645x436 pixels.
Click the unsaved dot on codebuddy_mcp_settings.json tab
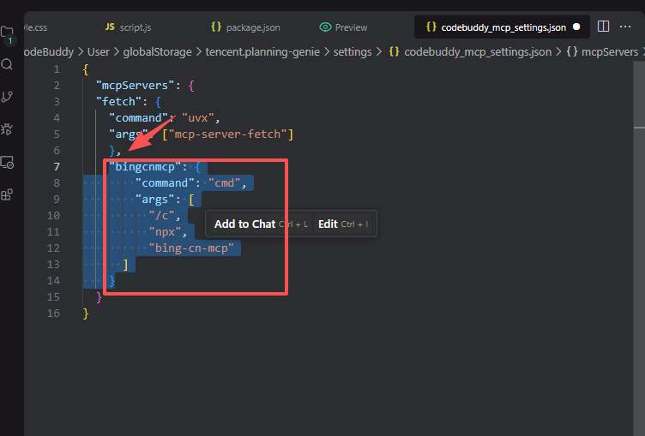pyautogui.click(x=576, y=27)
